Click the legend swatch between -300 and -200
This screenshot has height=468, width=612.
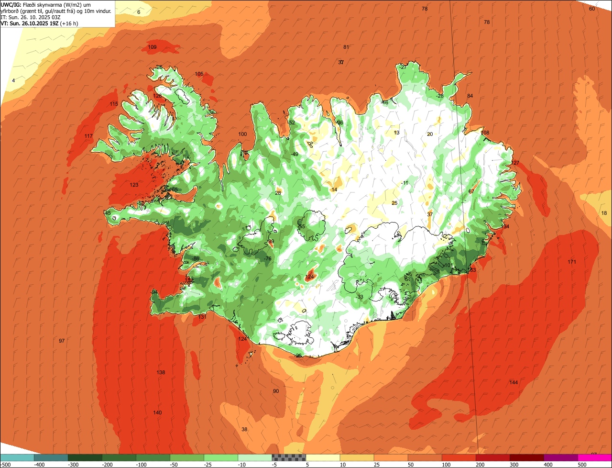pos(85,457)
